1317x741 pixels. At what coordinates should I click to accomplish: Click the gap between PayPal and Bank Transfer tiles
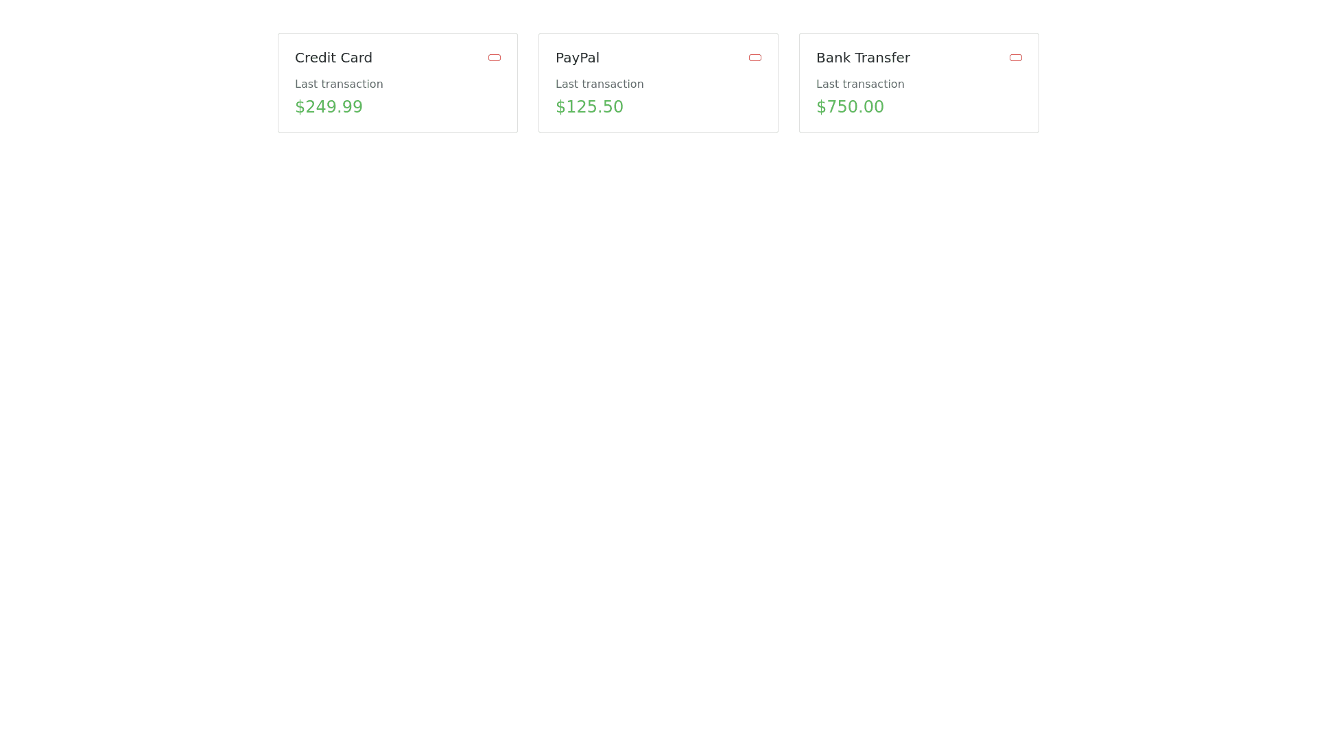(789, 82)
